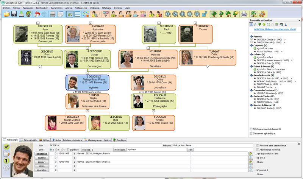Viewport: 303px width, 179px height.
Task: Click the Nom input field containing DESCIEUX
Action: click(106, 145)
